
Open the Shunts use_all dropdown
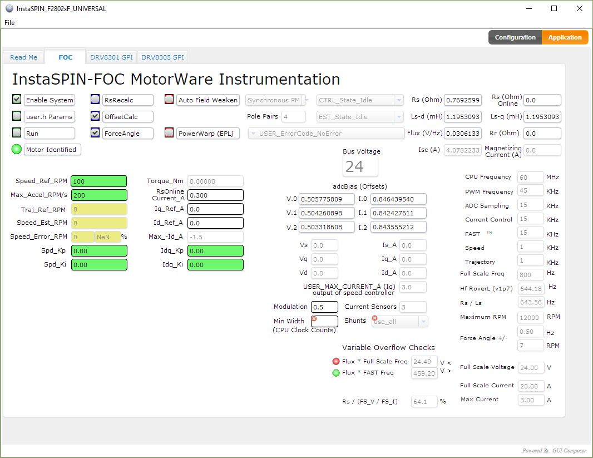[399, 322]
